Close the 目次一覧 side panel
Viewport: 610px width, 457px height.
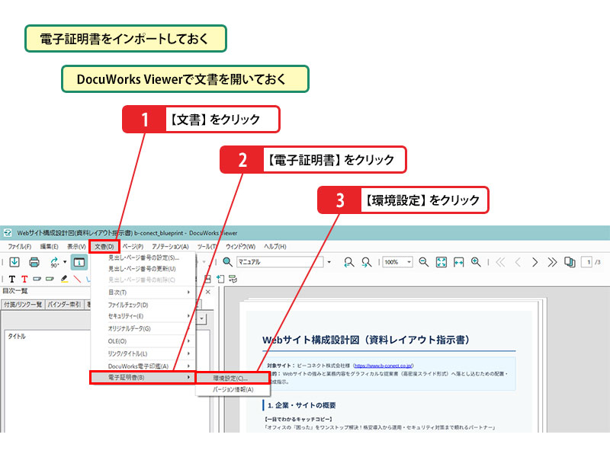pyautogui.click(x=208, y=292)
